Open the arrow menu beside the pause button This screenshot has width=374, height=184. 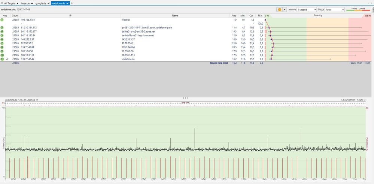pos(285,9)
